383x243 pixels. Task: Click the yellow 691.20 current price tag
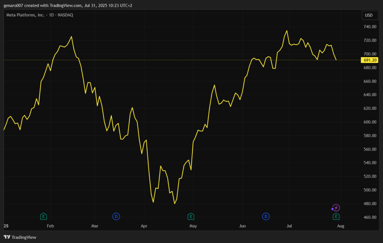click(370, 60)
